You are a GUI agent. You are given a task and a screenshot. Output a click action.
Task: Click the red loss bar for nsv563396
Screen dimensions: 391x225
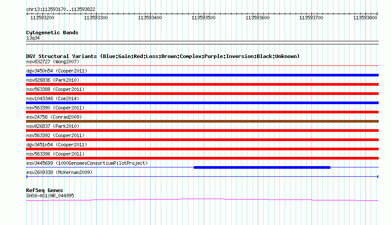click(202, 158)
